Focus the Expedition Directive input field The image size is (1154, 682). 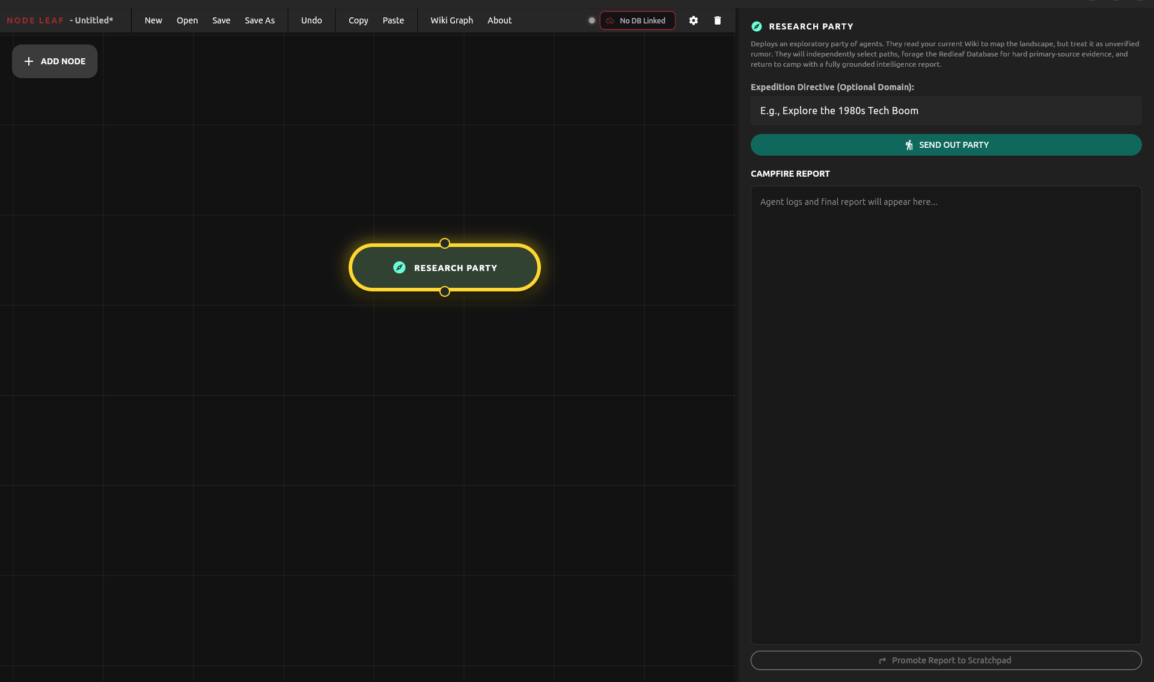pos(945,111)
